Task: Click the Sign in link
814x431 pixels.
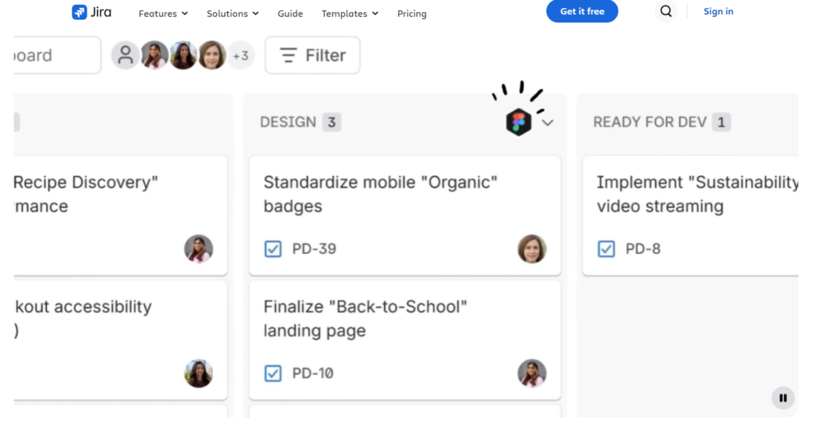Action: click(718, 11)
